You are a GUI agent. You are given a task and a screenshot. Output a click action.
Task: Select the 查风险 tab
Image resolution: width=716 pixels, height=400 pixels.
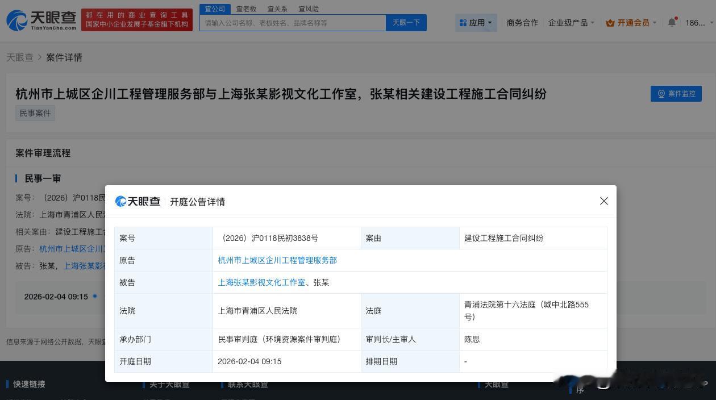(x=308, y=9)
